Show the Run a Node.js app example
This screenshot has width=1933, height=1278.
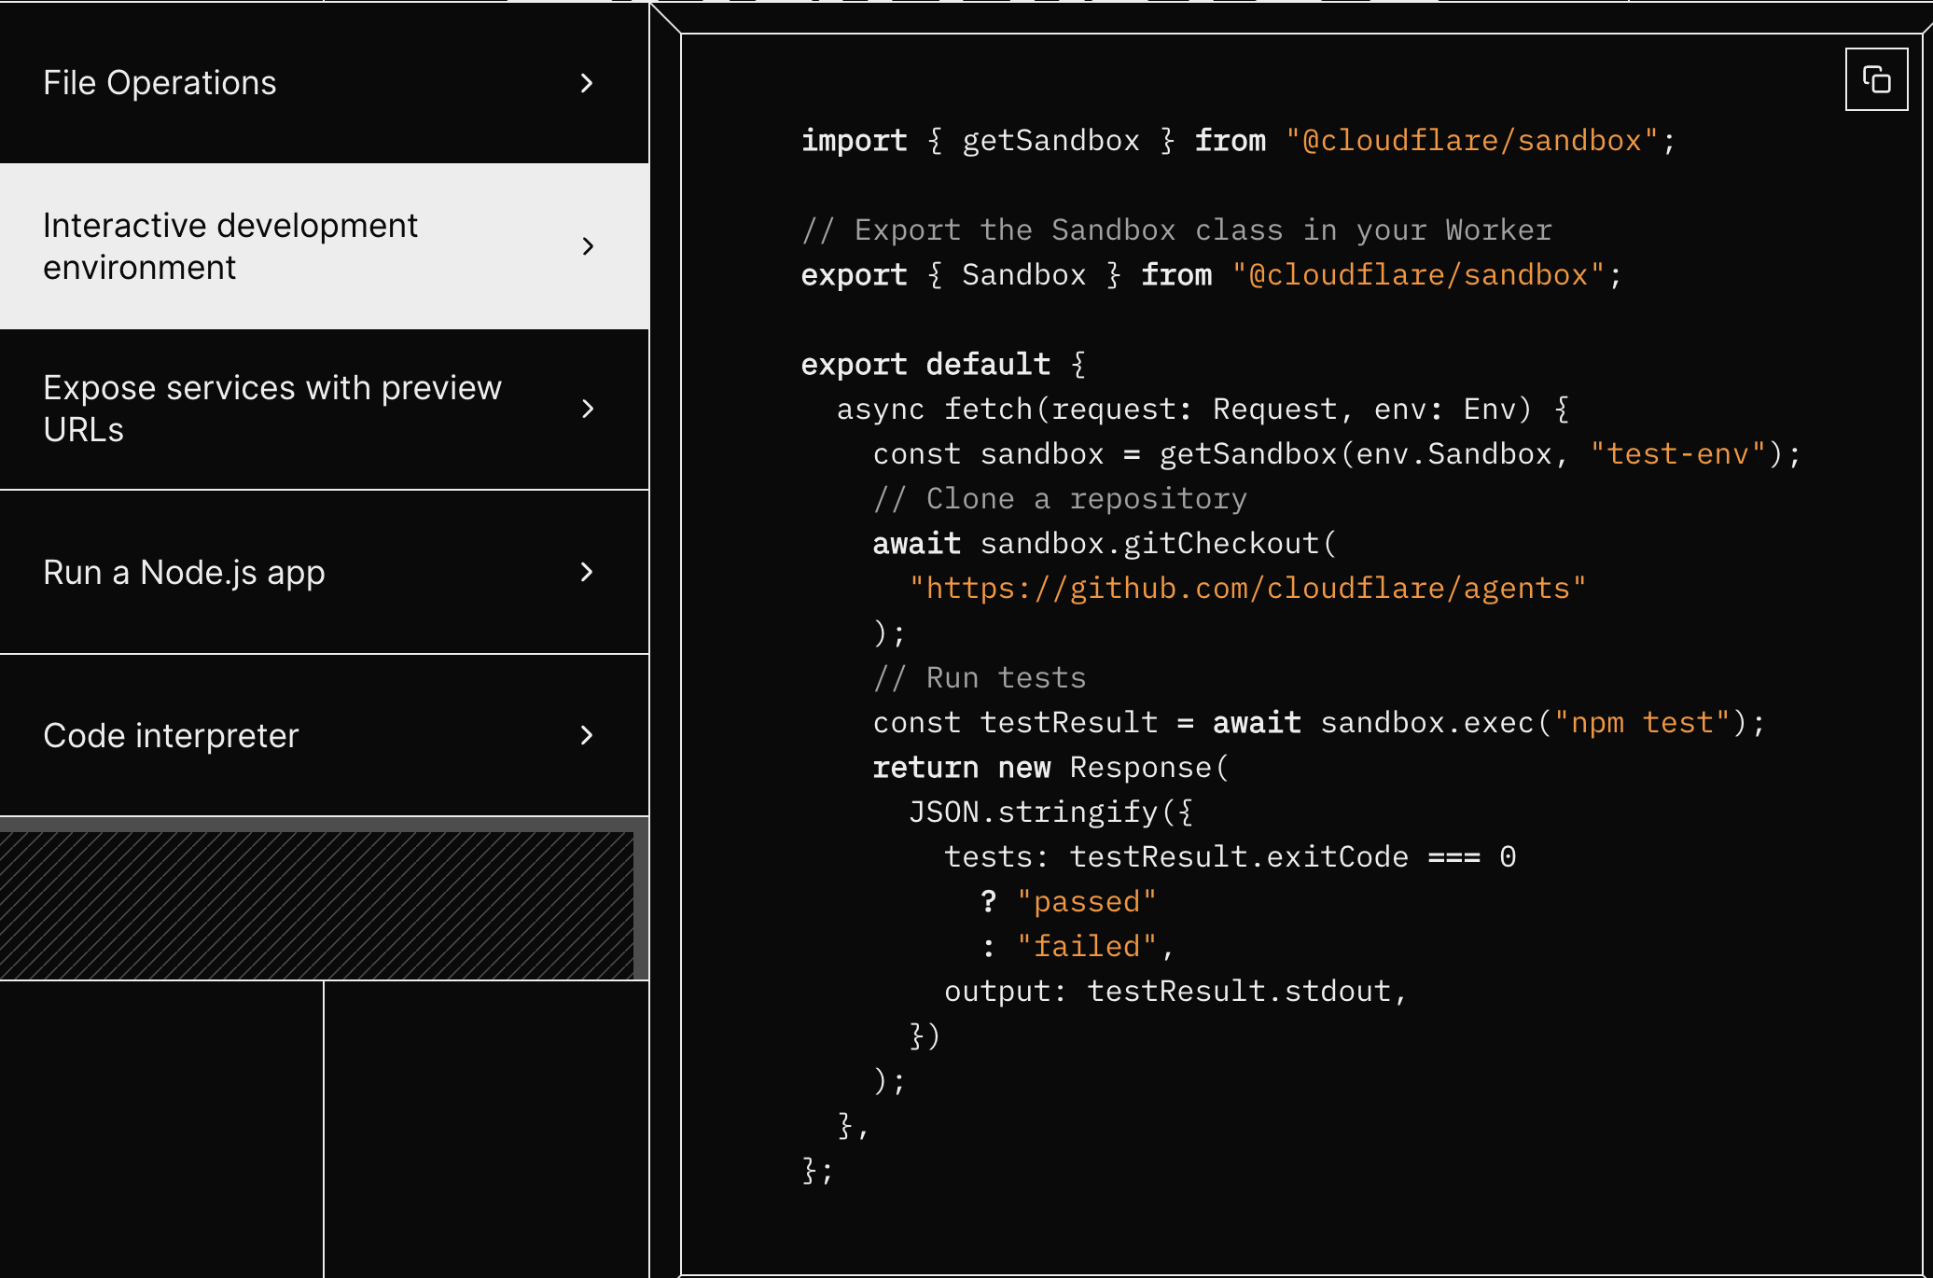(184, 572)
